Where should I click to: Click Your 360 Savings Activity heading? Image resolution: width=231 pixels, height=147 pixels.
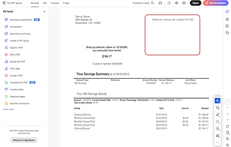tap(92, 94)
